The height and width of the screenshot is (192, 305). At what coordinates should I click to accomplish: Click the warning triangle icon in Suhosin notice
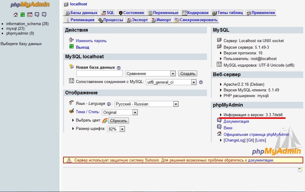click(69, 160)
